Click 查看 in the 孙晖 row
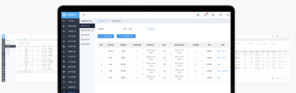 click(x=219, y=51)
